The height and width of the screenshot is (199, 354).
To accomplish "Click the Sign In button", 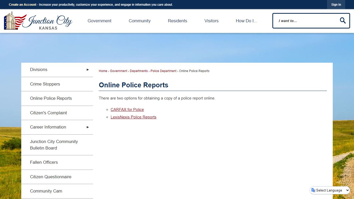I will click(x=336, y=5).
